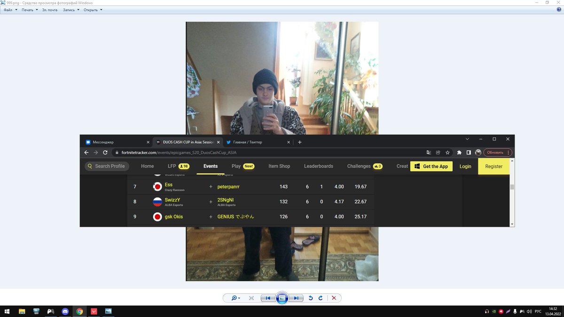Viewport: 564px width, 317px height.
Task: Open the Challenges nav item
Action: click(365, 166)
